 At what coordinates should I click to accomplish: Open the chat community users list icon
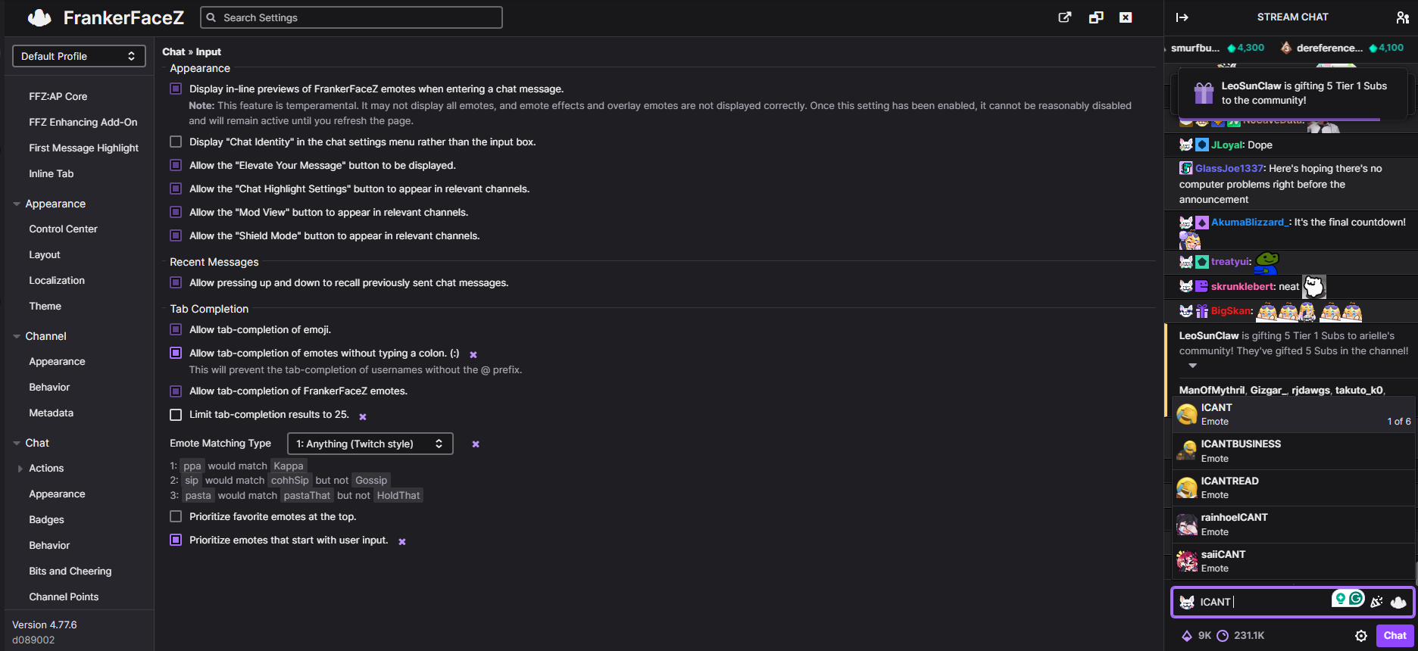point(1402,17)
